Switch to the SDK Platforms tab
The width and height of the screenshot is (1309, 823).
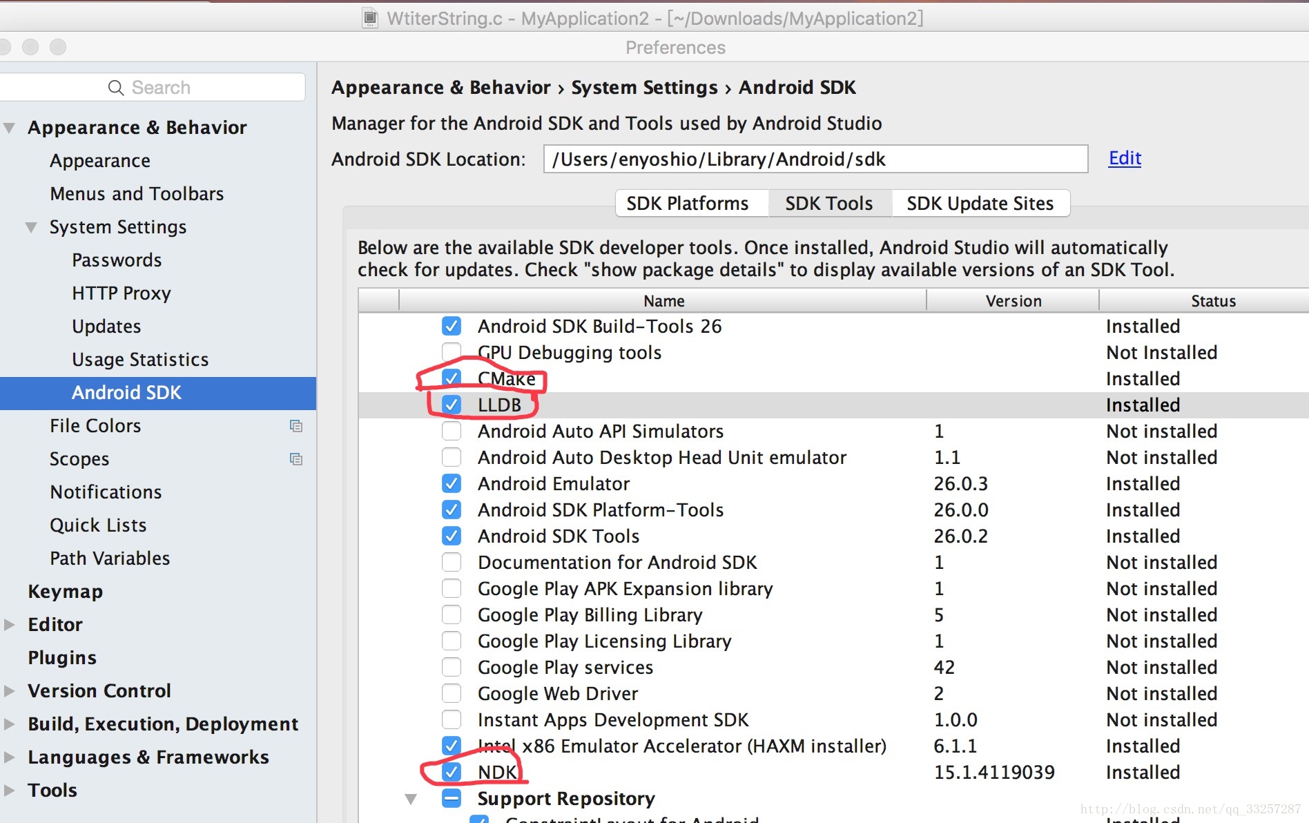pos(691,203)
